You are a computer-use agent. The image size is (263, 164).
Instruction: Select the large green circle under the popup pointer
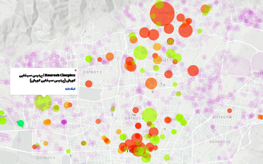pyautogui.click(x=43, y=102)
